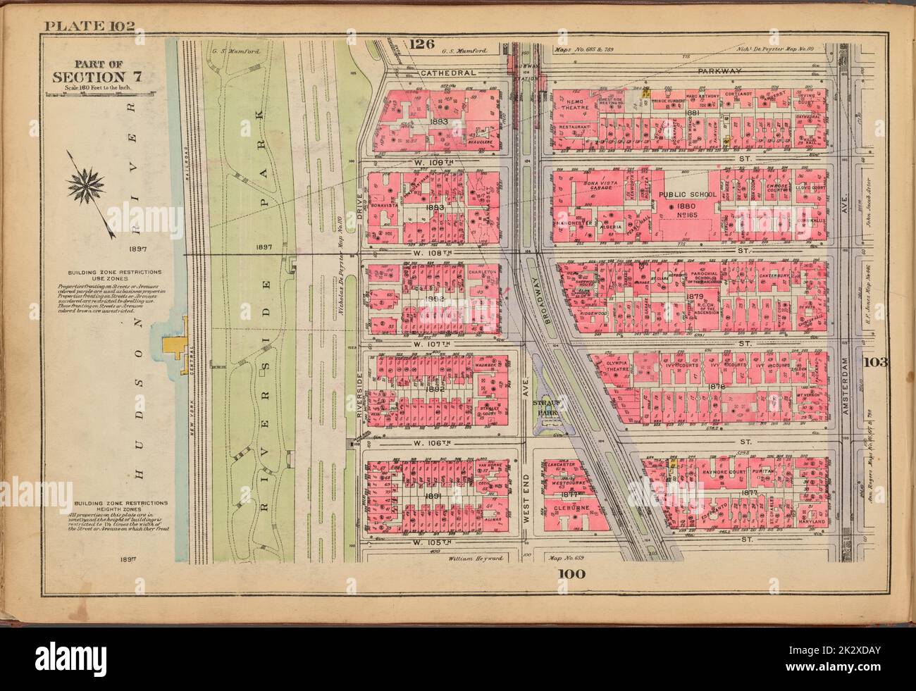Click the STRAUS PARK label
The image size is (916, 691).
[x=545, y=406]
